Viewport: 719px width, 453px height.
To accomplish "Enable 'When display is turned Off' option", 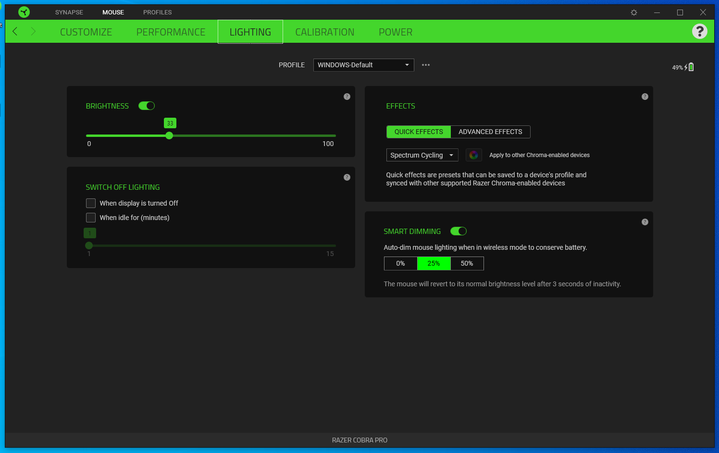I will click(x=91, y=203).
